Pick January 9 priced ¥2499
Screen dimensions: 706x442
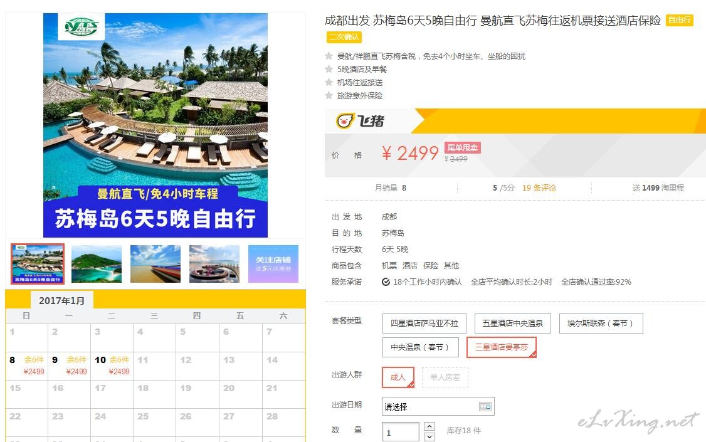(x=70, y=366)
